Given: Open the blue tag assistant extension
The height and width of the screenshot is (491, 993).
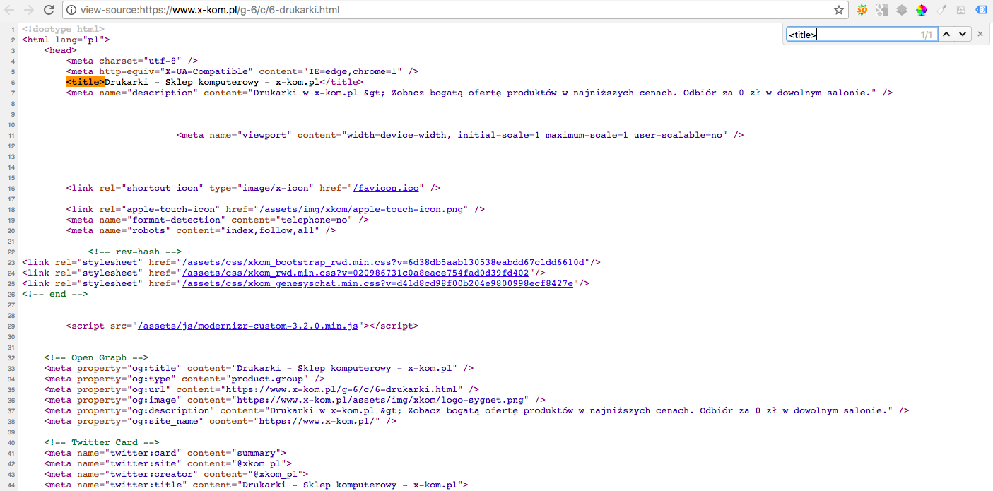Looking at the screenshot, I should pyautogui.click(x=982, y=10).
